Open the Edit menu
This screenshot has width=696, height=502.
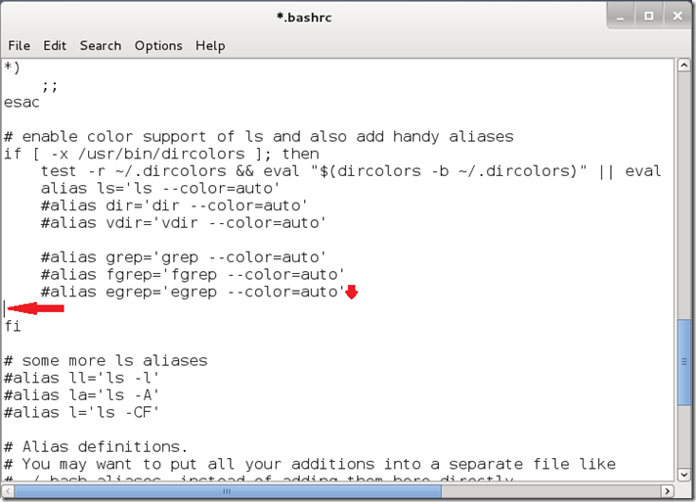(55, 45)
